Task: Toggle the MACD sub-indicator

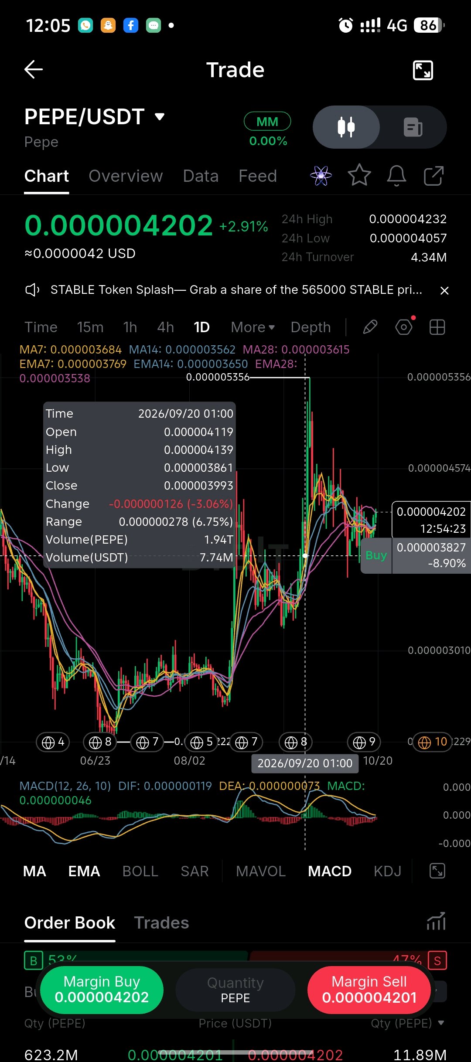Action: 330,871
